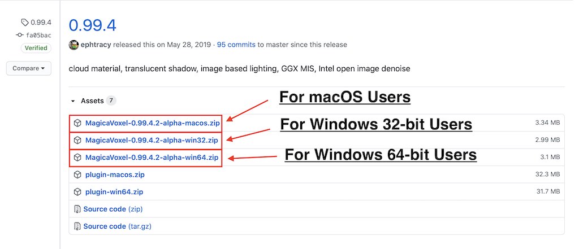Click the tag icon next to 0.99.4
Viewport: 579px width, 249px height.
pos(24,23)
